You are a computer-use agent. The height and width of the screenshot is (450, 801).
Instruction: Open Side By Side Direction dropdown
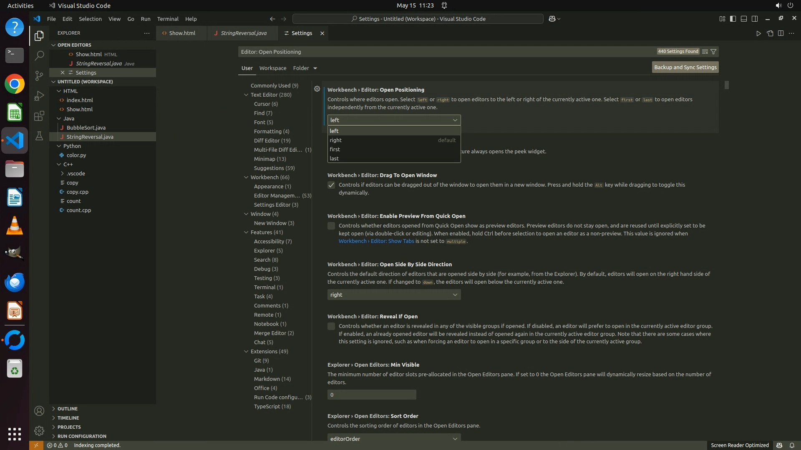click(x=393, y=295)
